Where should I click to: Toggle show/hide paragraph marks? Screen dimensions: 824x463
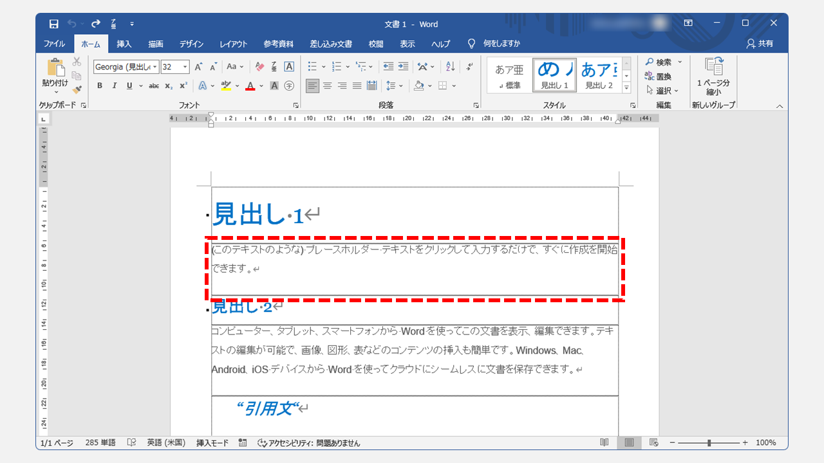(x=469, y=67)
